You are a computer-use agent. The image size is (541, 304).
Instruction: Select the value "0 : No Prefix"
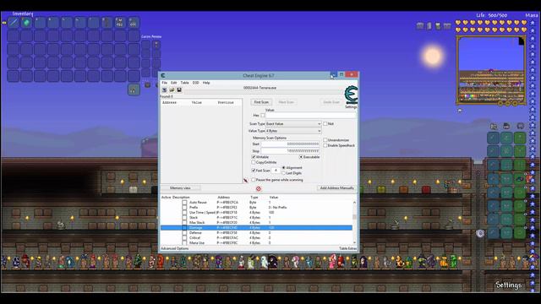pyautogui.click(x=278, y=208)
